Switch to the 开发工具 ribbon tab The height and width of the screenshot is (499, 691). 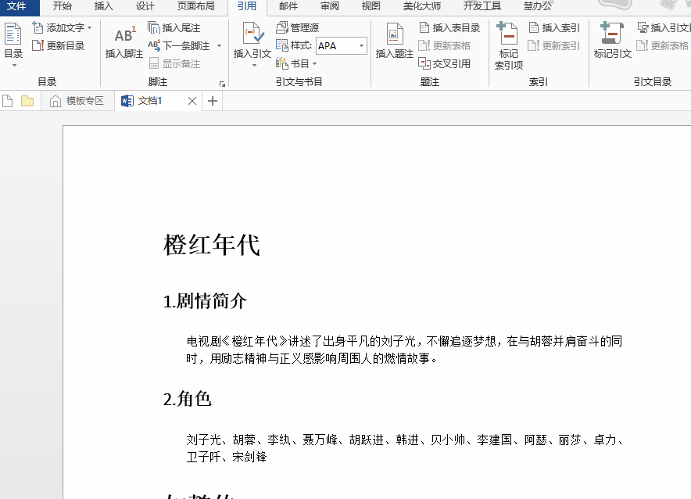click(x=482, y=6)
